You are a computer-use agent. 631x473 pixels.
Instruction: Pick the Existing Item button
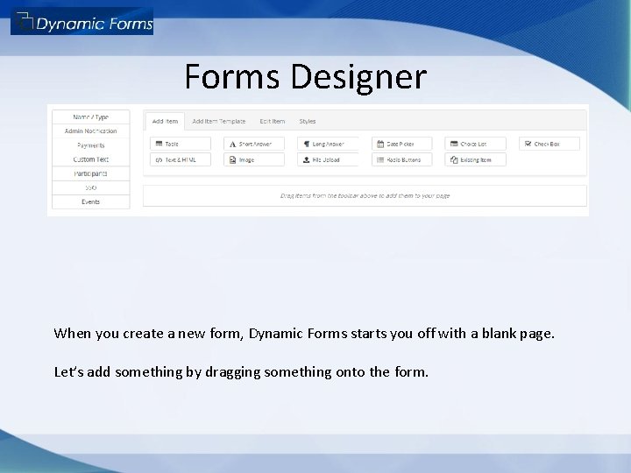475,159
